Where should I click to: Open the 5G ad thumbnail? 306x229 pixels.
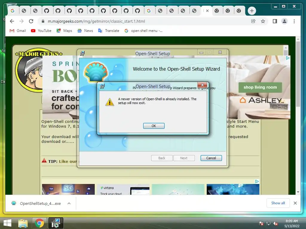[x=68, y=189]
